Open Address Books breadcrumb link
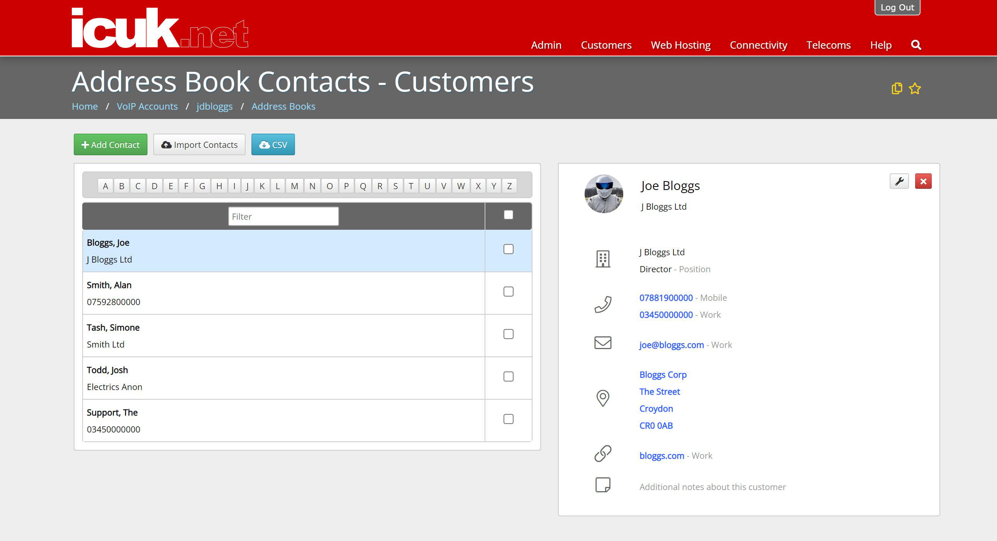Screen dimensions: 997x541 [x=283, y=107]
